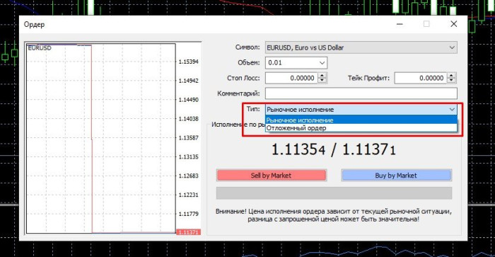Viewport: 495px width, 257px height.
Task: Click the 1.15394 price axis label
Action: pos(189,62)
